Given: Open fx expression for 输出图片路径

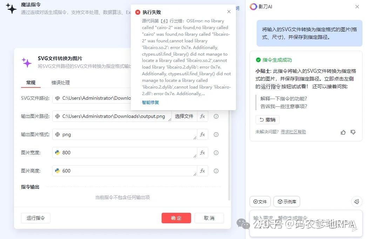Looking at the screenshot, I should click(x=202, y=116).
